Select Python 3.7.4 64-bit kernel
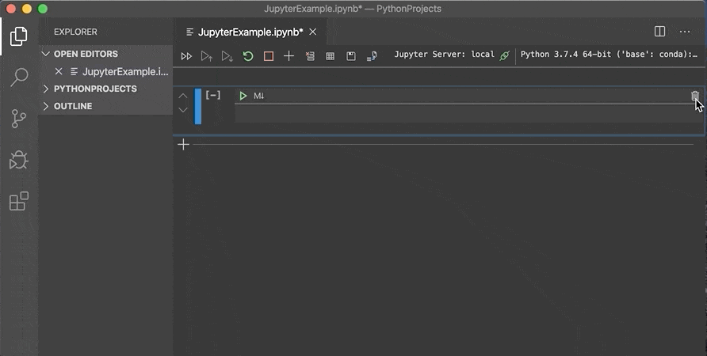Screen dimensions: 707x356 click(609, 55)
